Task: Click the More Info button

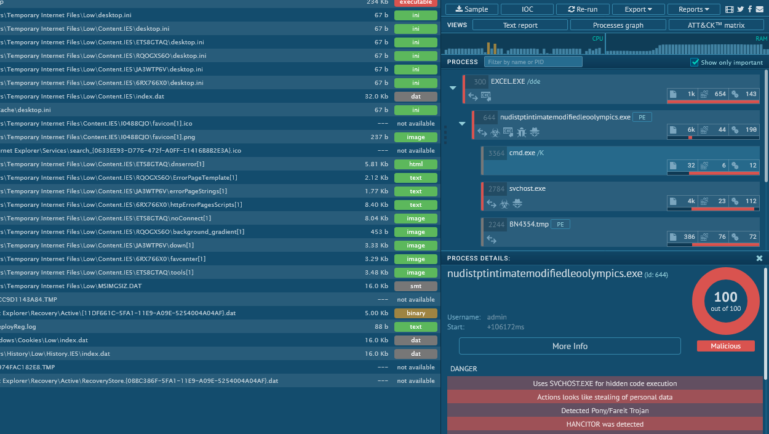Action: pyautogui.click(x=570, y=346)
